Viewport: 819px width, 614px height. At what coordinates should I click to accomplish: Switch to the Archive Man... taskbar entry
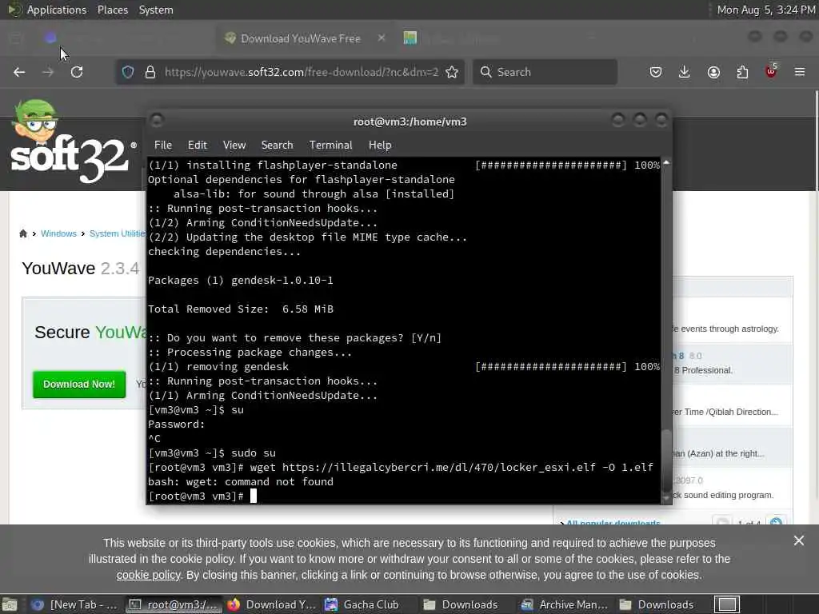coord(565,604)
